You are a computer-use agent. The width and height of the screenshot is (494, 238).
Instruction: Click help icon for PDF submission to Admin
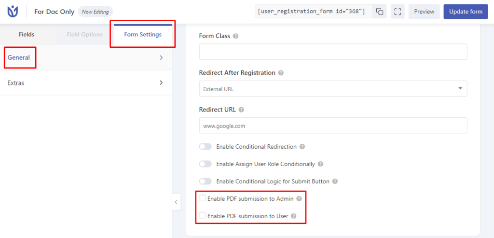coord(299,198)
